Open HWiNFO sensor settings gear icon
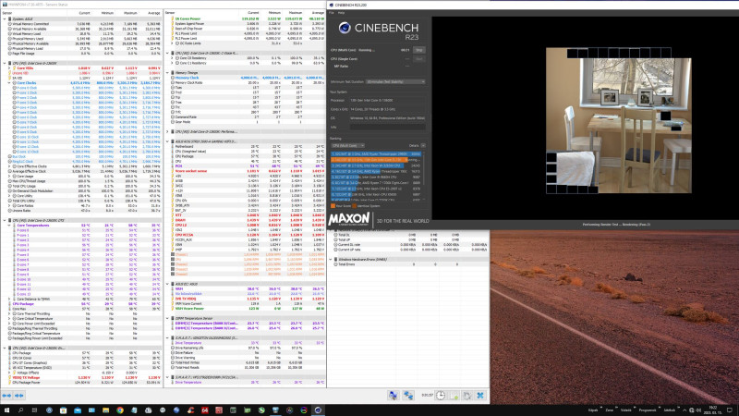 pos(467,396)
